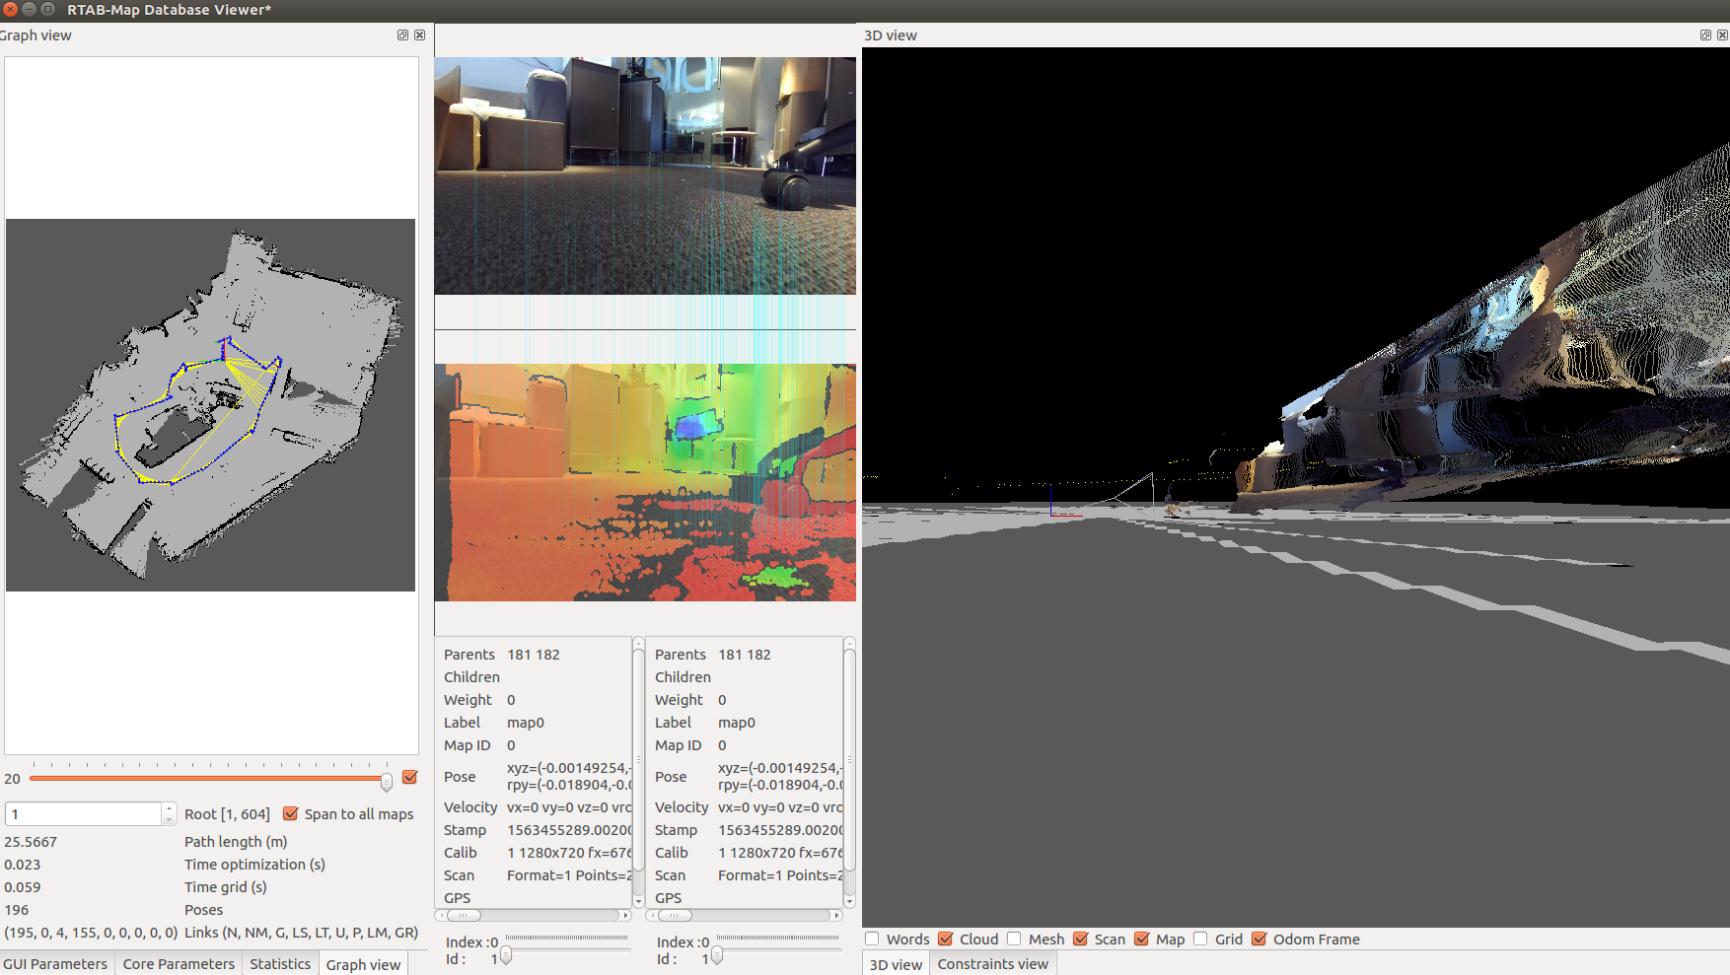Image resolution: width=1730 pixels, height=975 pixels.
Task: Click the down arrow of left info table scrollbar
Action: 638,901
